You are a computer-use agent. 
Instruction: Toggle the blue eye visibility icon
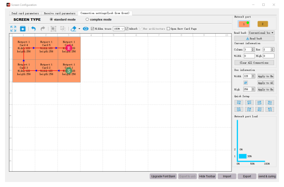tap(86, 29)
